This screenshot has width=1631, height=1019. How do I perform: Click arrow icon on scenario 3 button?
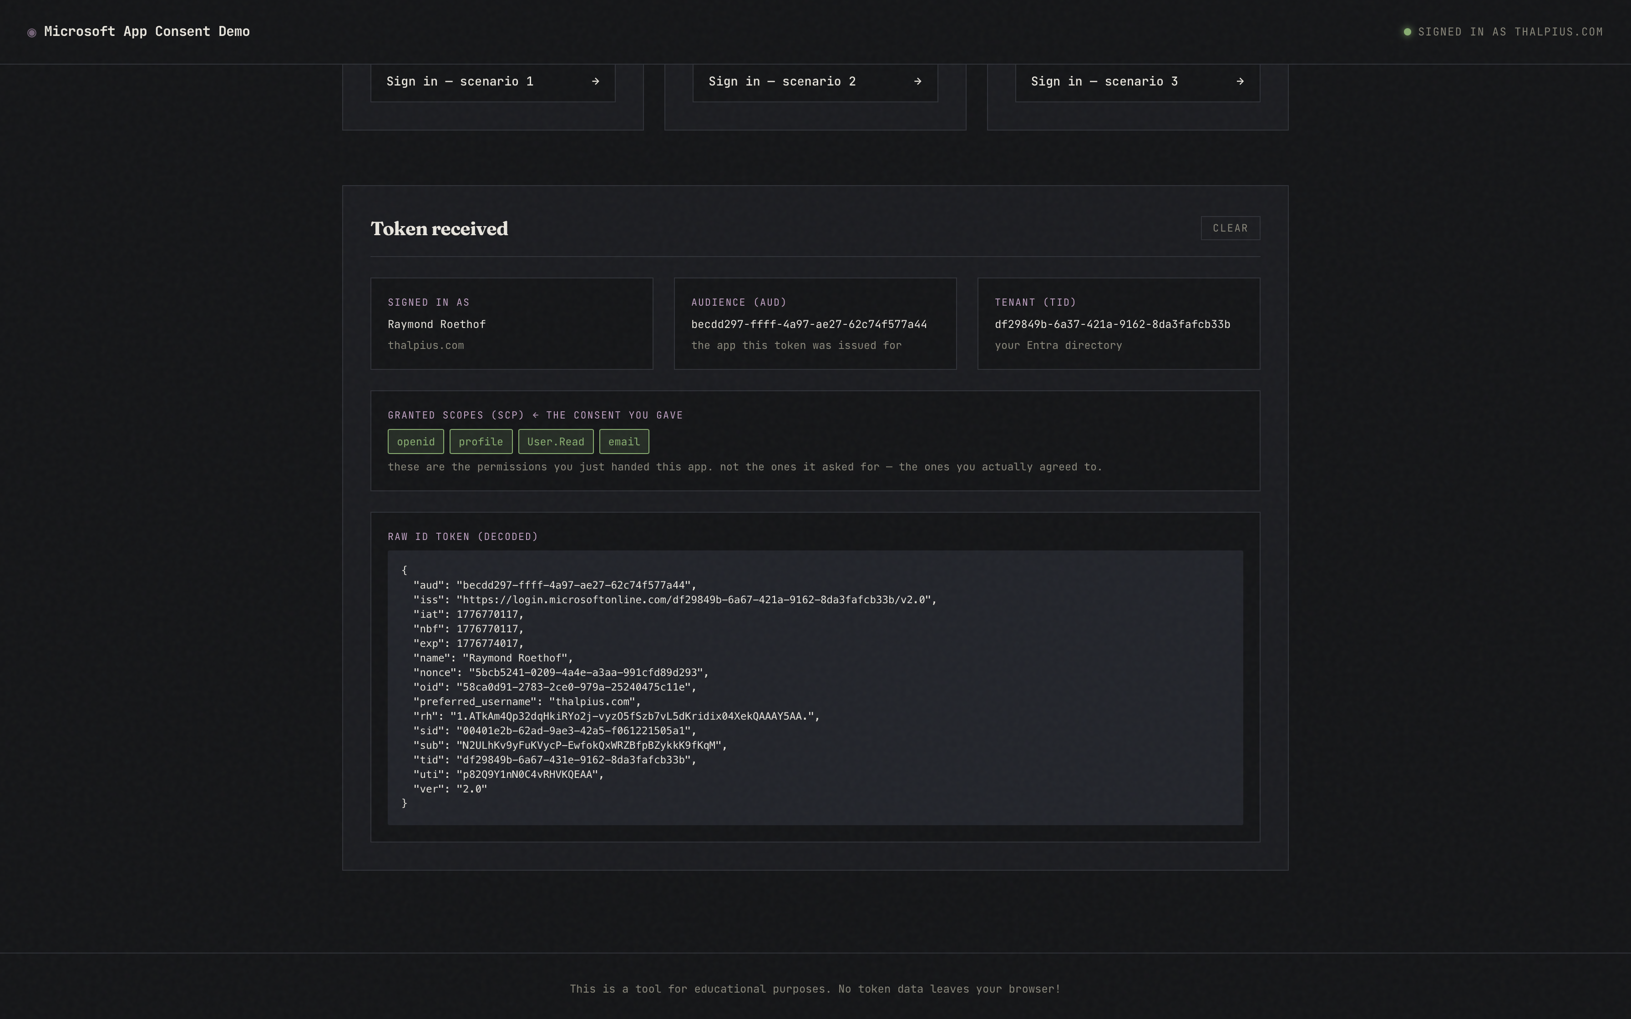point(1240,81)
